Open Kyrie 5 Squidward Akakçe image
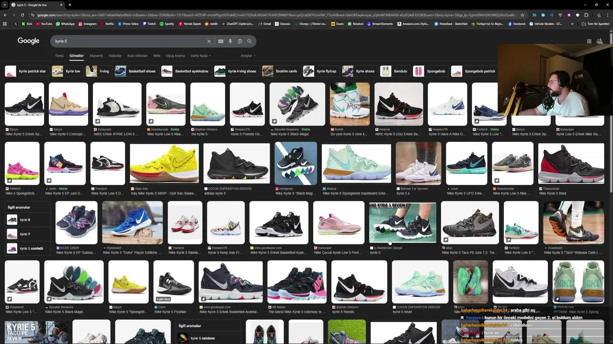The height and width of the screenshot is (344, 613). pos(356,163)
